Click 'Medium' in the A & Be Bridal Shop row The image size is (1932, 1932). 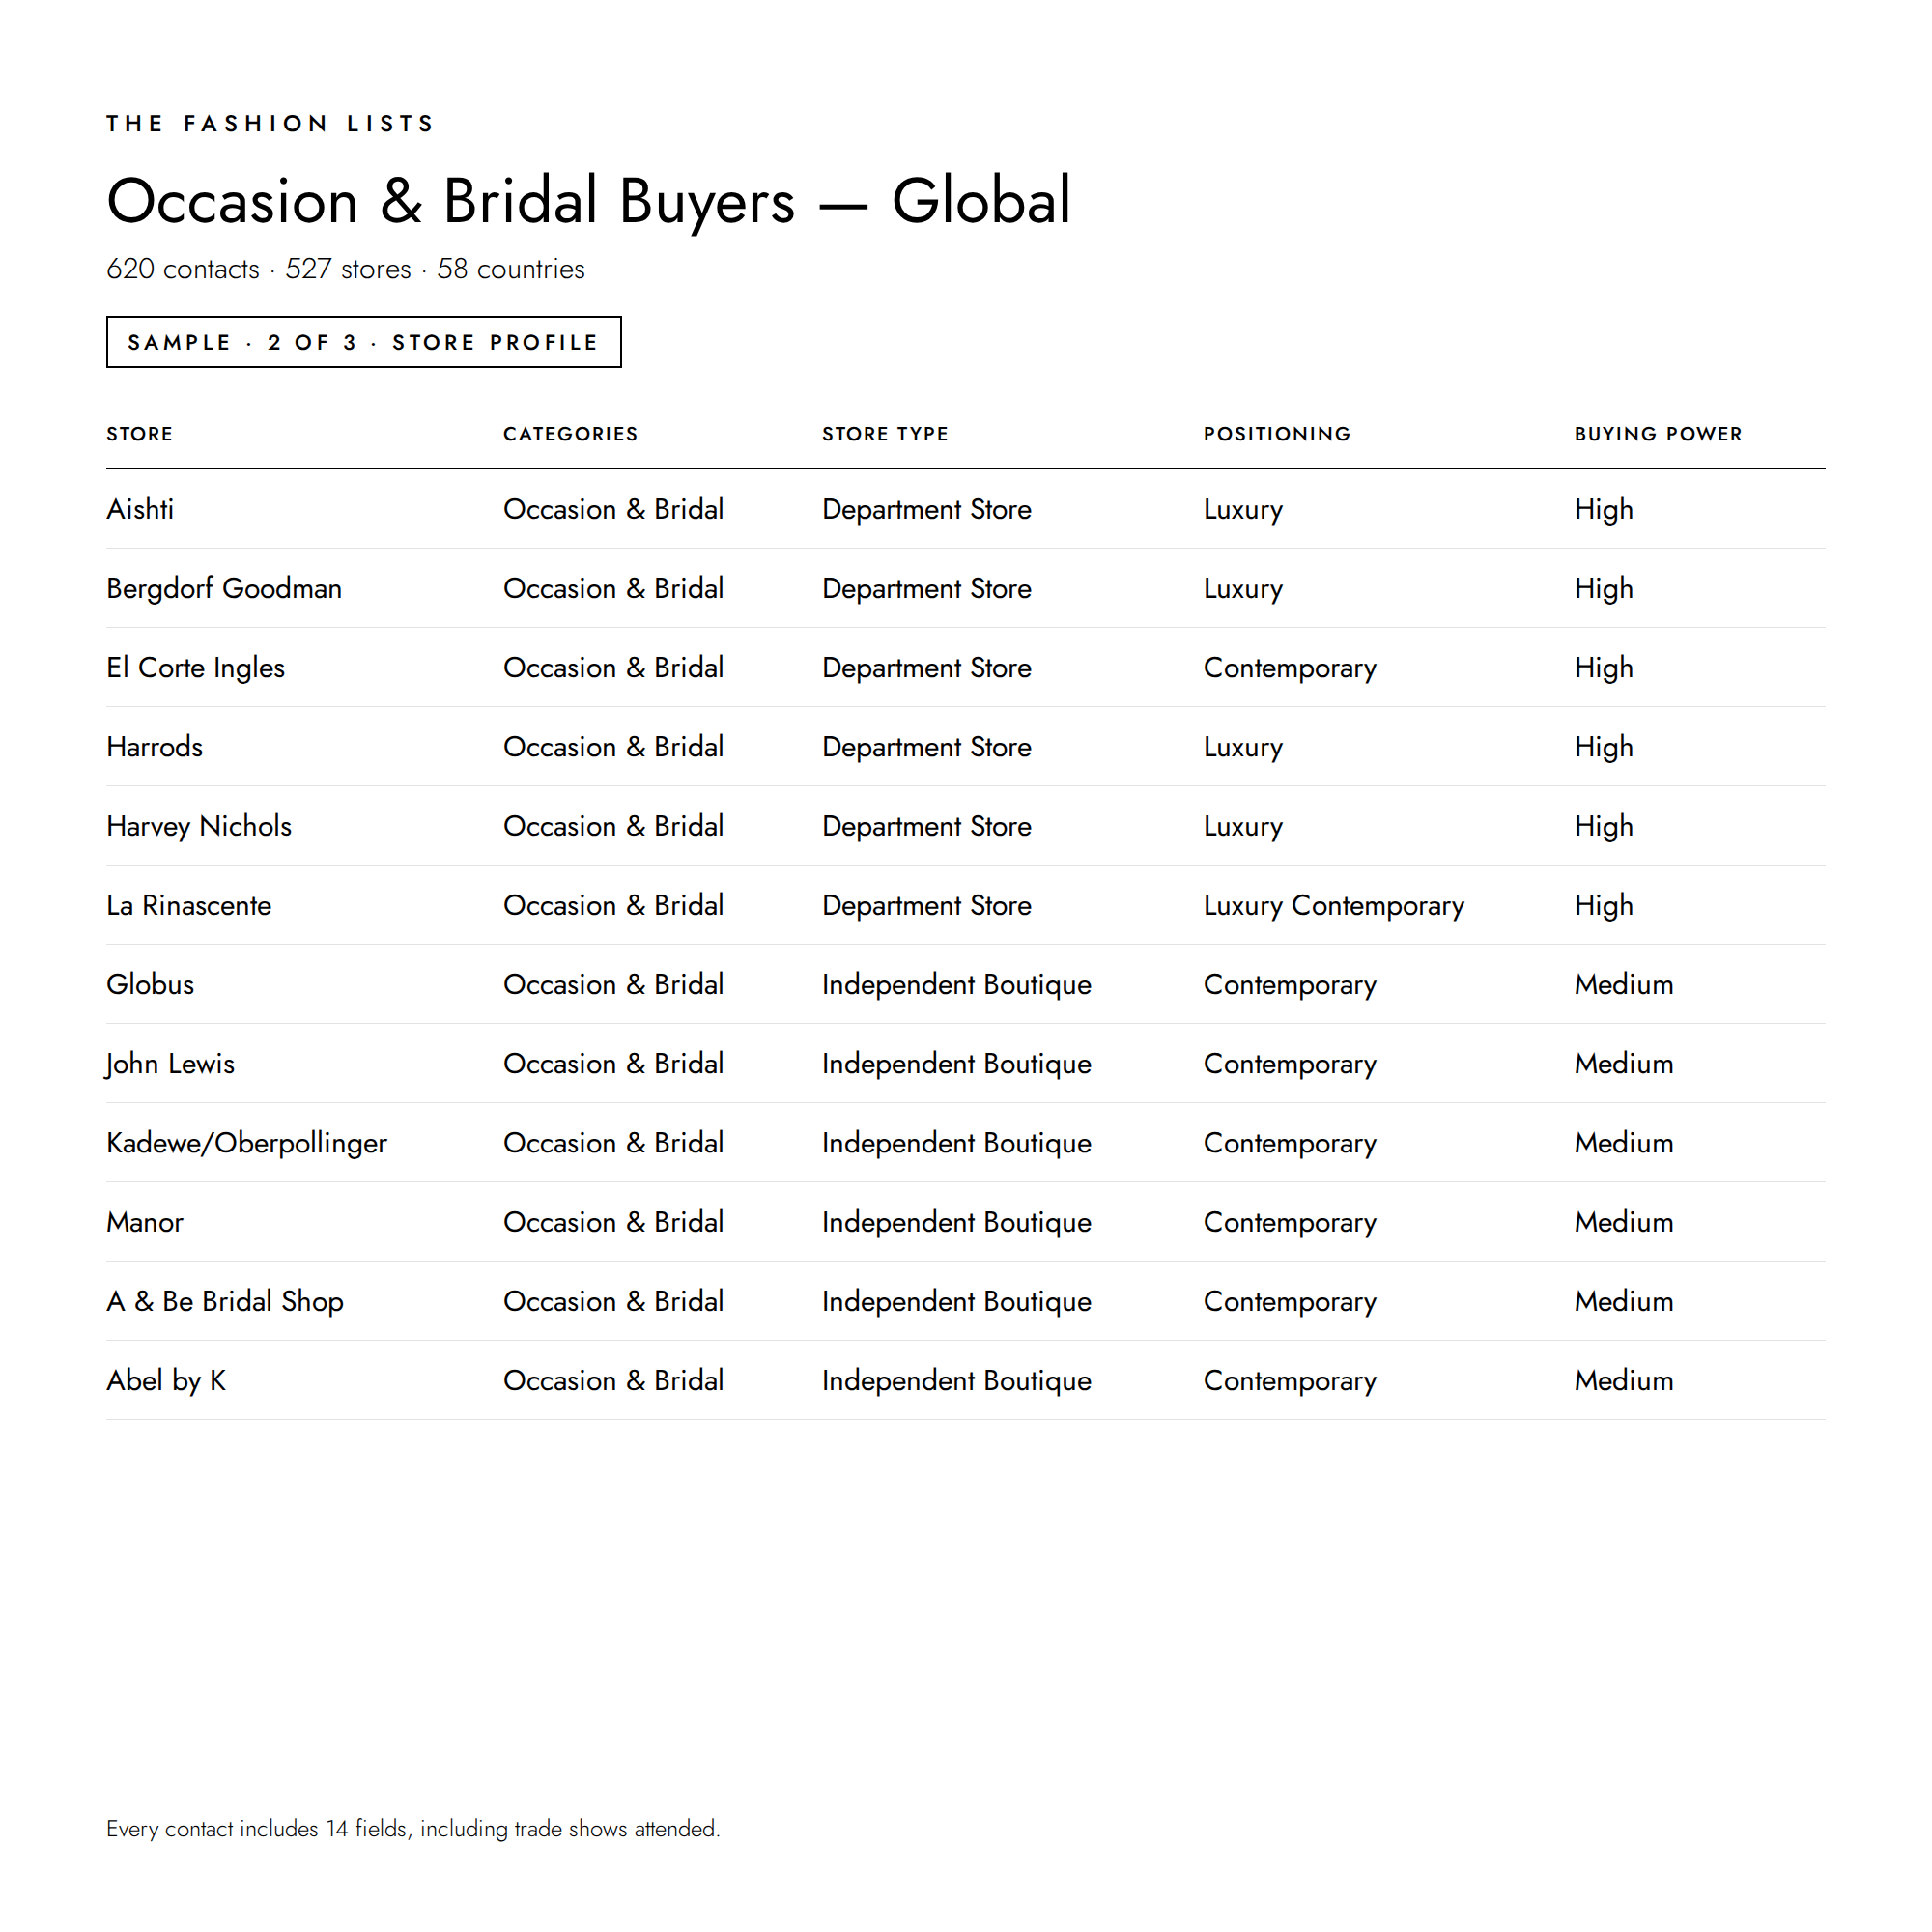(1624, 1301)
